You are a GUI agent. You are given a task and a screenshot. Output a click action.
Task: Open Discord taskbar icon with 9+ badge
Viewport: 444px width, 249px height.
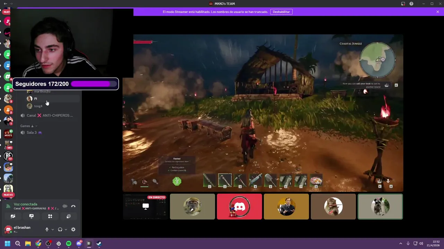coord(79,243)
